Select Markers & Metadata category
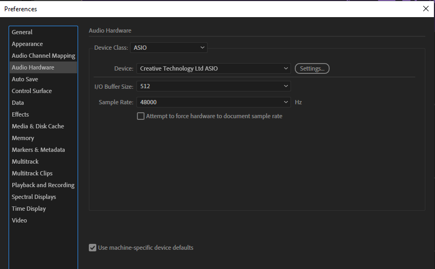The width and height of the screenshot is (435, 269). click(39, 150)
